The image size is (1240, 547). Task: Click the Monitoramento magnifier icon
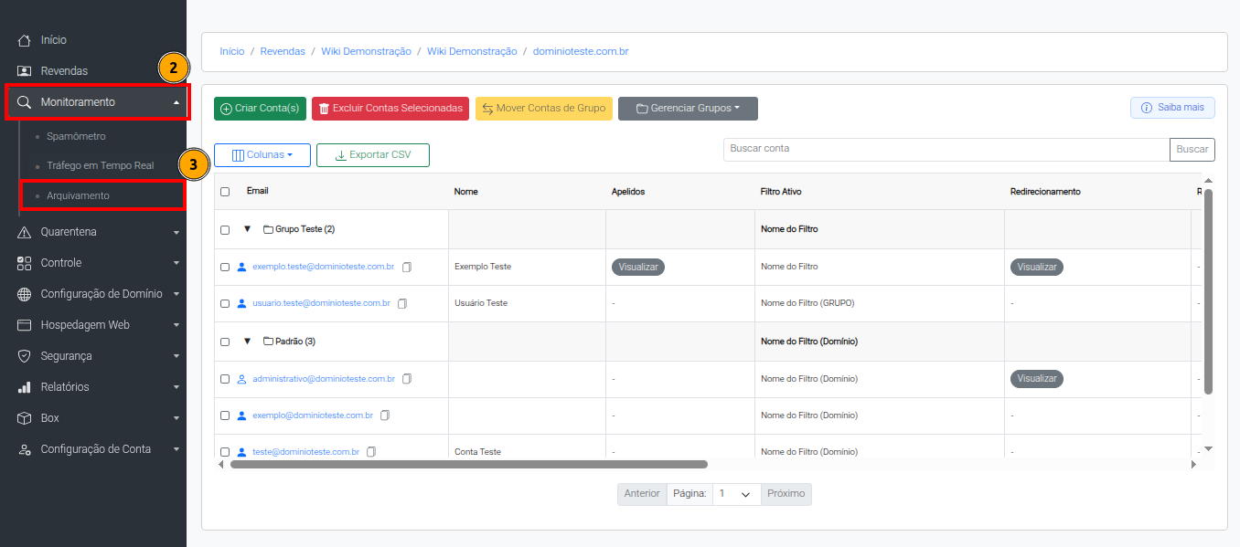[x=25, y=102]
